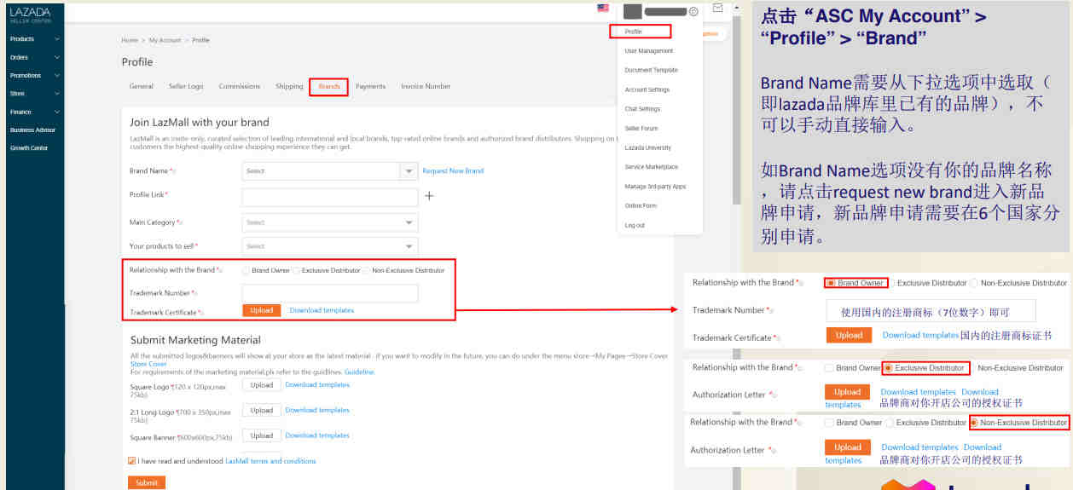
Task: Choose Online Form from account menu
Action: coord(641,206)
